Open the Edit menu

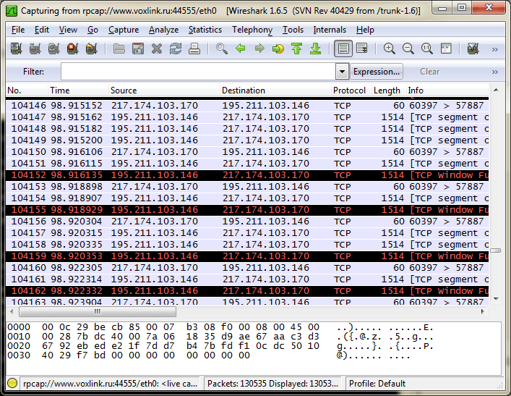[42, 30]
